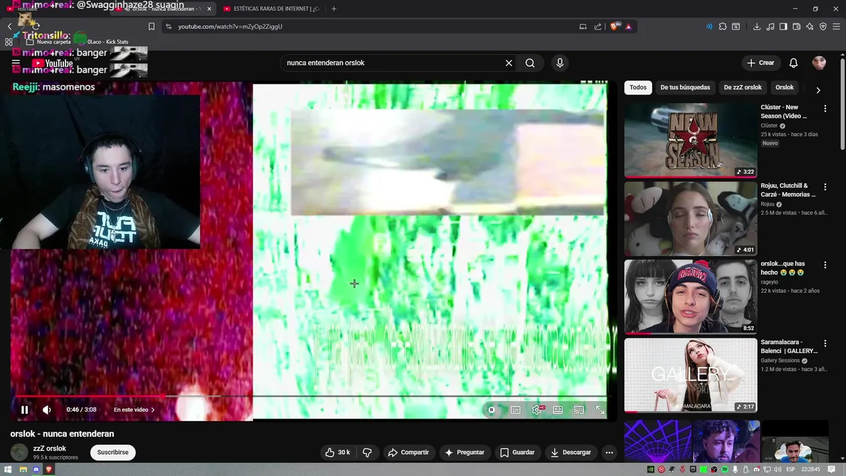Open the 'orslok...que has hecho' title link
The height and width of the screenshot is (476, 846).
pos(783,268)
